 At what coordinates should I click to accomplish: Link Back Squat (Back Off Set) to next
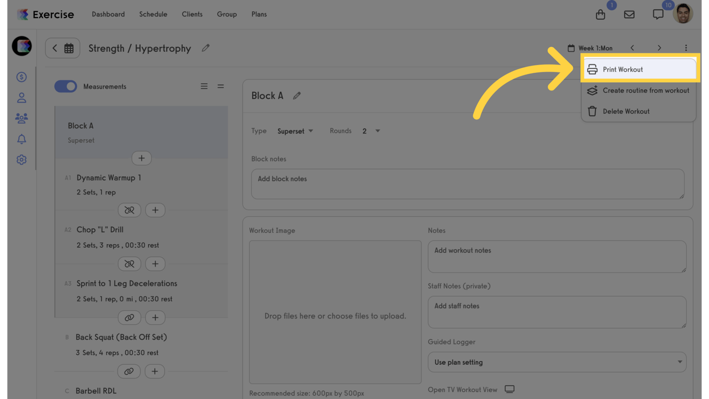click(x=129, y=371)
